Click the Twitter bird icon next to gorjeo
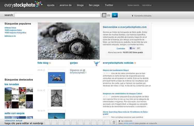The height and width of the screenshot is (126, 194). click(x=97, y=63)
